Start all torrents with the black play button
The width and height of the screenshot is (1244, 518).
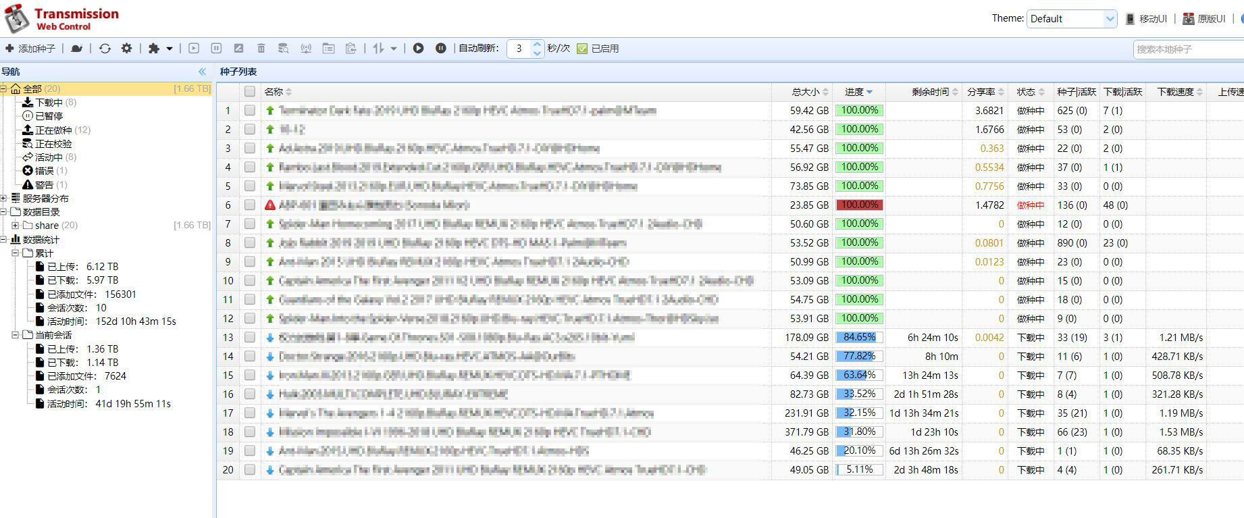(418, 49)
